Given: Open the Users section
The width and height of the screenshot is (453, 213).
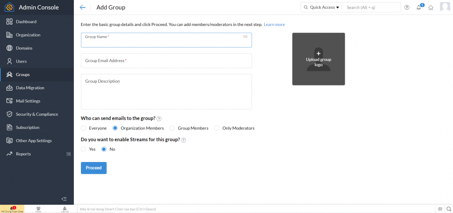Looking at the screenshot, I should point(37,61).
